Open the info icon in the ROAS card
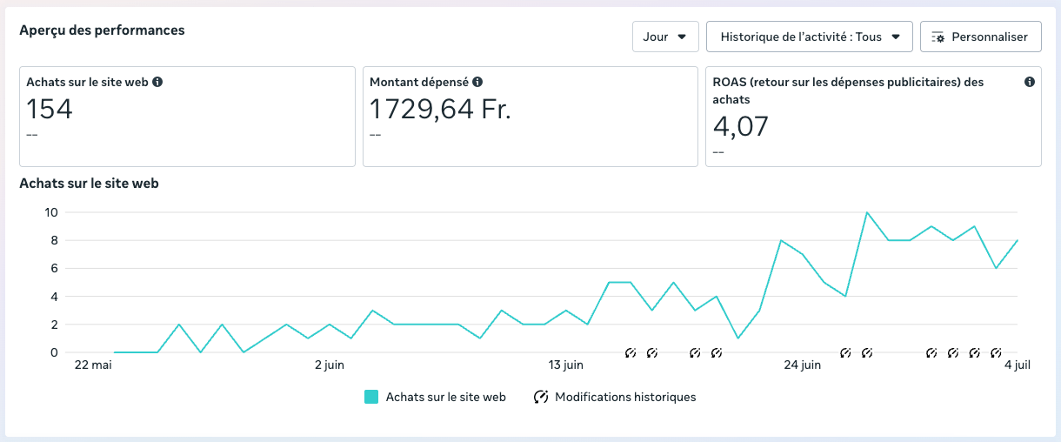This screenshot has height=442, width=1061. pyautogui.click(x=1030, y=82)
